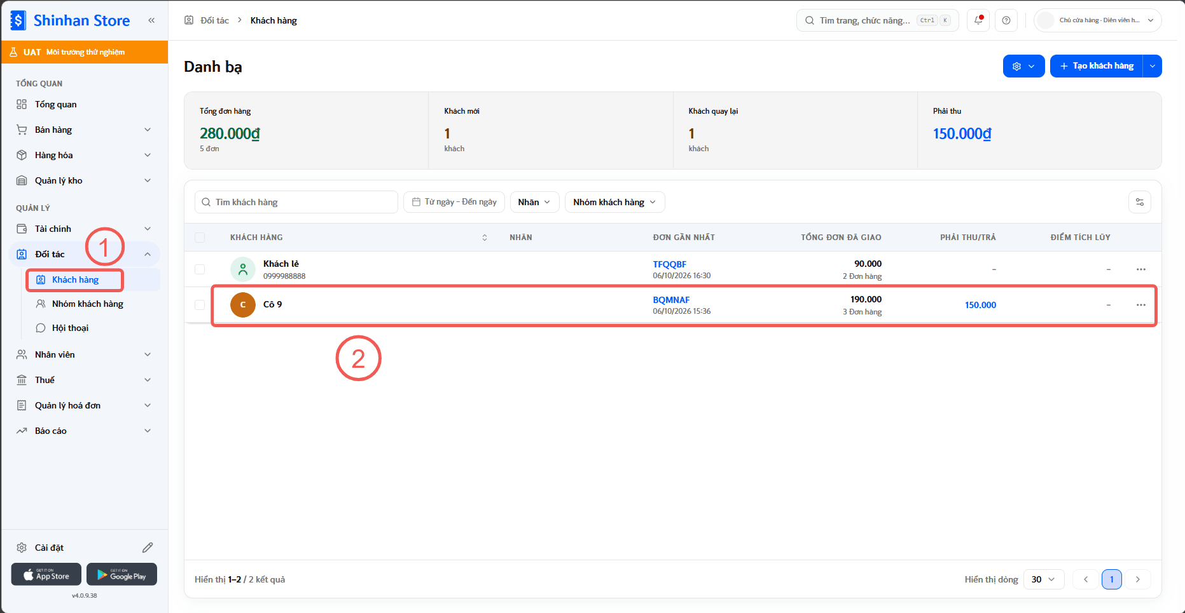Expand the Hàng hóa menu
The width and height of the screenshot is (1185, 613).
pos(84,155)
